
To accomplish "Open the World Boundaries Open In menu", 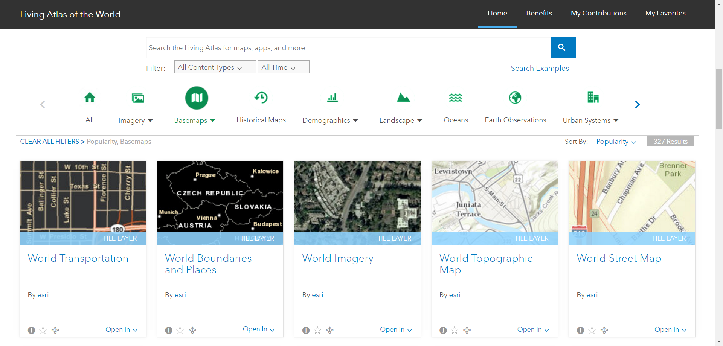I will pos(258,329).
